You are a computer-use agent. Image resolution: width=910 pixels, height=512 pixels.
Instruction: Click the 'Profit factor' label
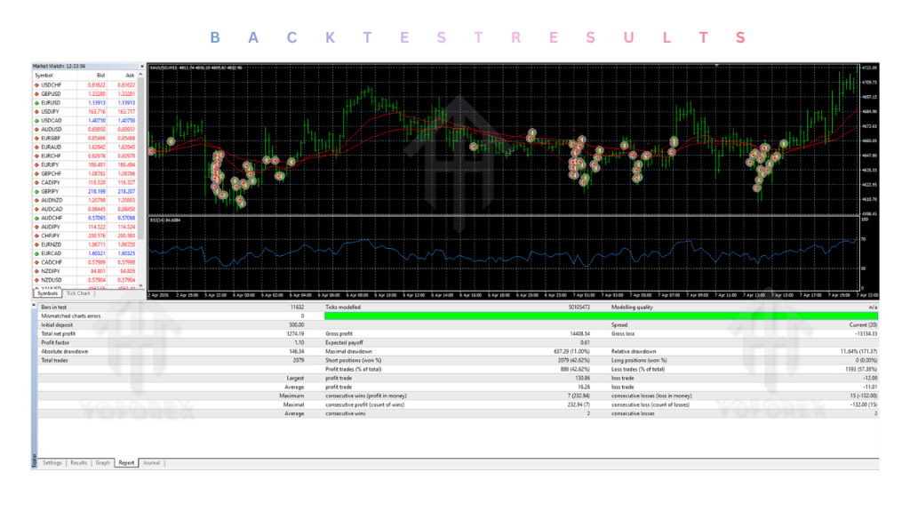tap(55, 342)
